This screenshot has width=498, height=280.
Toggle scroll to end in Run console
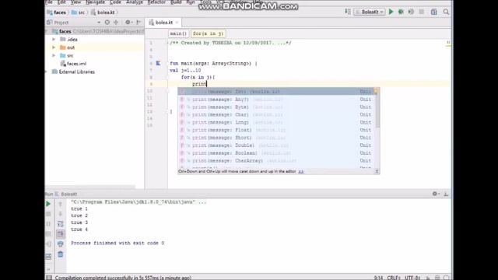tap(61, 234)
